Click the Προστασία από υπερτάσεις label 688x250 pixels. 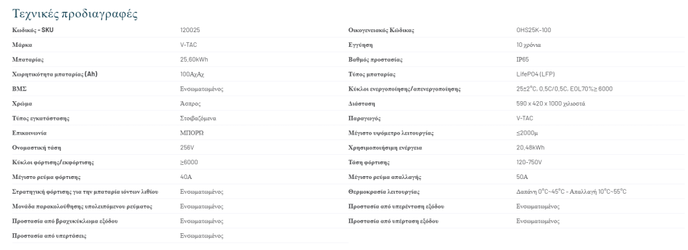pyautogui.click(x=49, y=236)
